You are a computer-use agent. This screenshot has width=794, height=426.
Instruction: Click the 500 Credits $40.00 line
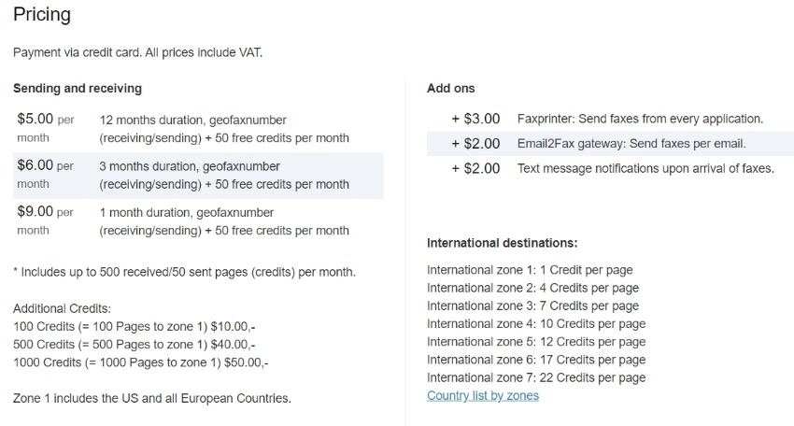[135, 345]
